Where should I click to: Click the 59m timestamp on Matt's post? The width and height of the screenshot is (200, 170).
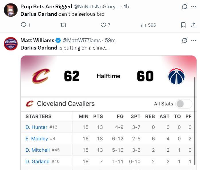tap(110, 40)
